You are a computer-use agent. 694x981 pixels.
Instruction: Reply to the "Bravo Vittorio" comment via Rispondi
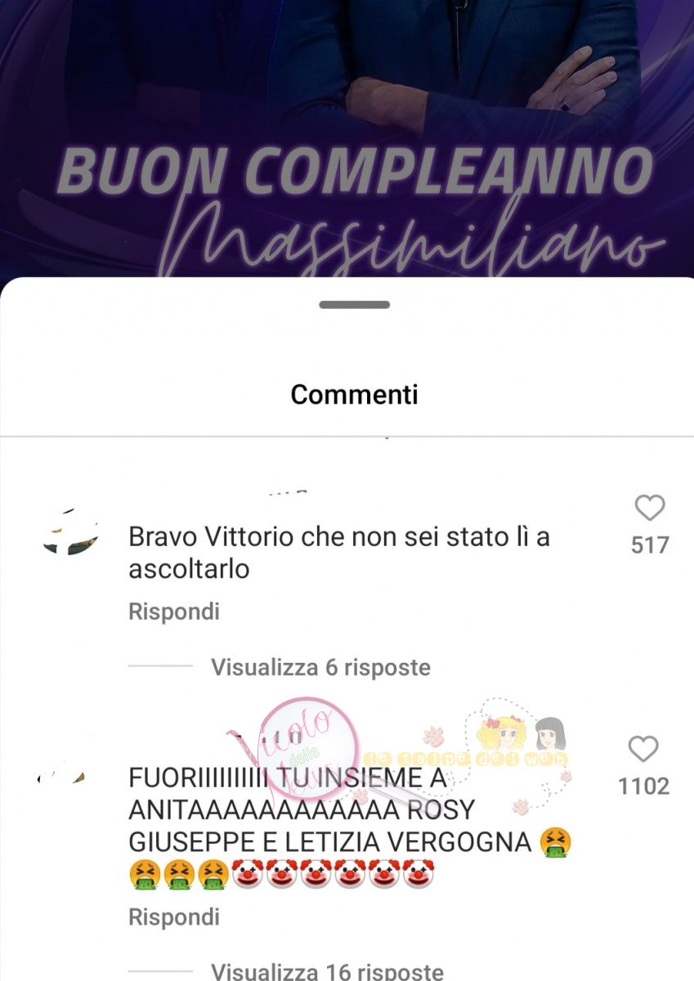point(174,611)
